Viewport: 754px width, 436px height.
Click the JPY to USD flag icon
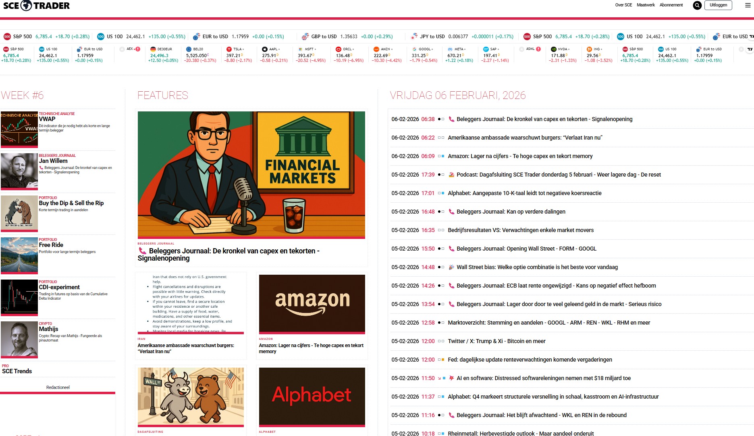(x=414, y=36)
